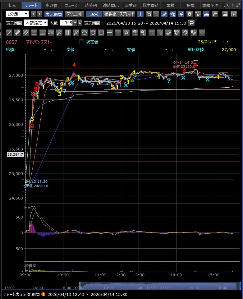Select the text annotation 'A' tool
The image size is (243, 299).
tap(126, 33)
